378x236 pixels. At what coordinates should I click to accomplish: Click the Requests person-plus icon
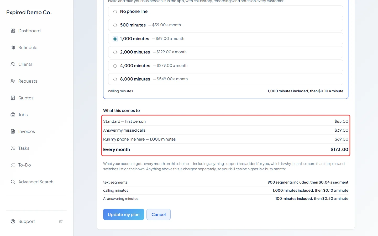pos(13,81)
